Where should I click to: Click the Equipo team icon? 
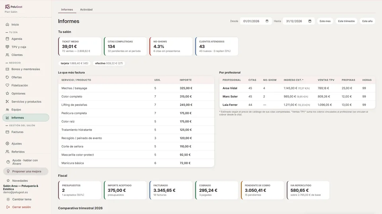coord(7,110)
